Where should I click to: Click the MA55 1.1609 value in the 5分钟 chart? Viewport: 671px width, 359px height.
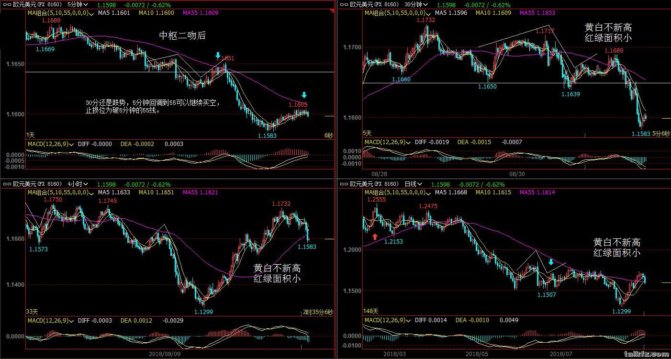(x=201, y=13)
